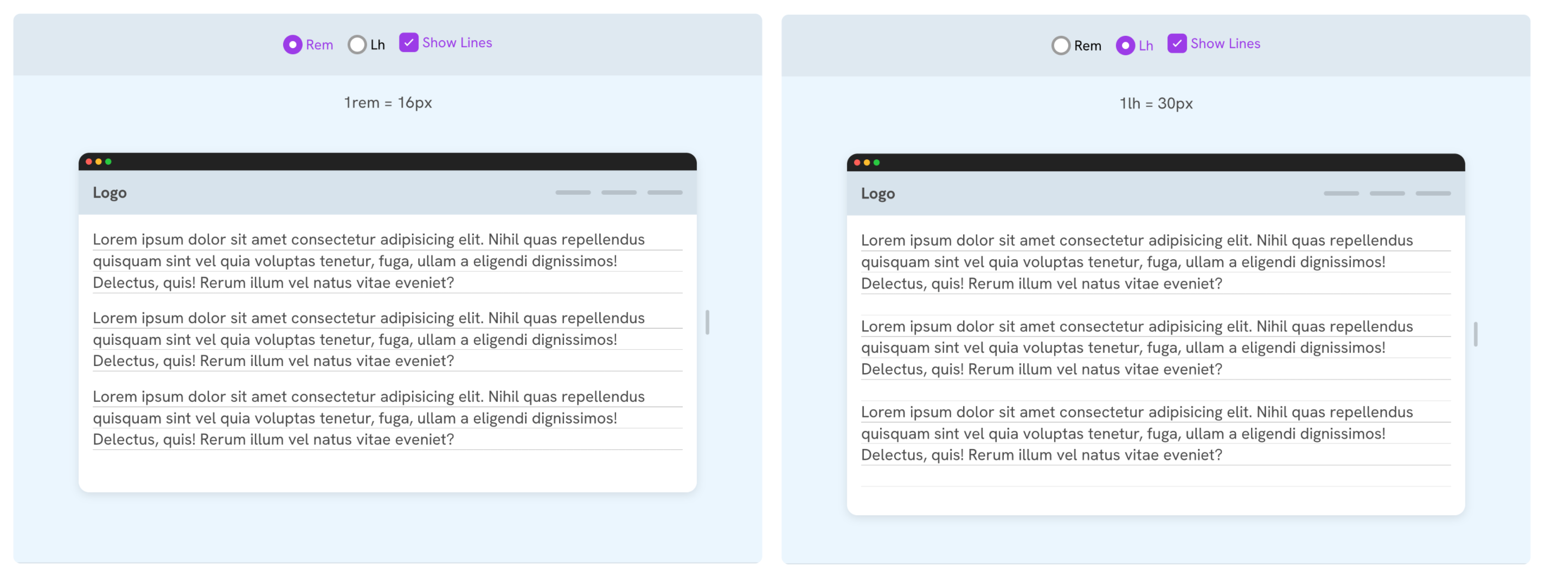The width and height of the screenshot is (1552, 578).
Task: Click last nav placeholder in left mock header
Action: pos(664,193)
